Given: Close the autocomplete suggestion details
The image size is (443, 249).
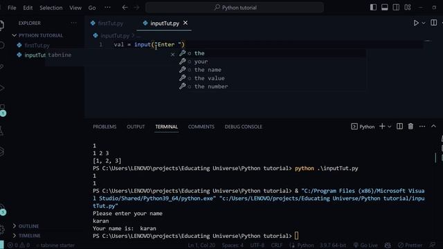Looking at the screenshot, I should pos(172,55).
